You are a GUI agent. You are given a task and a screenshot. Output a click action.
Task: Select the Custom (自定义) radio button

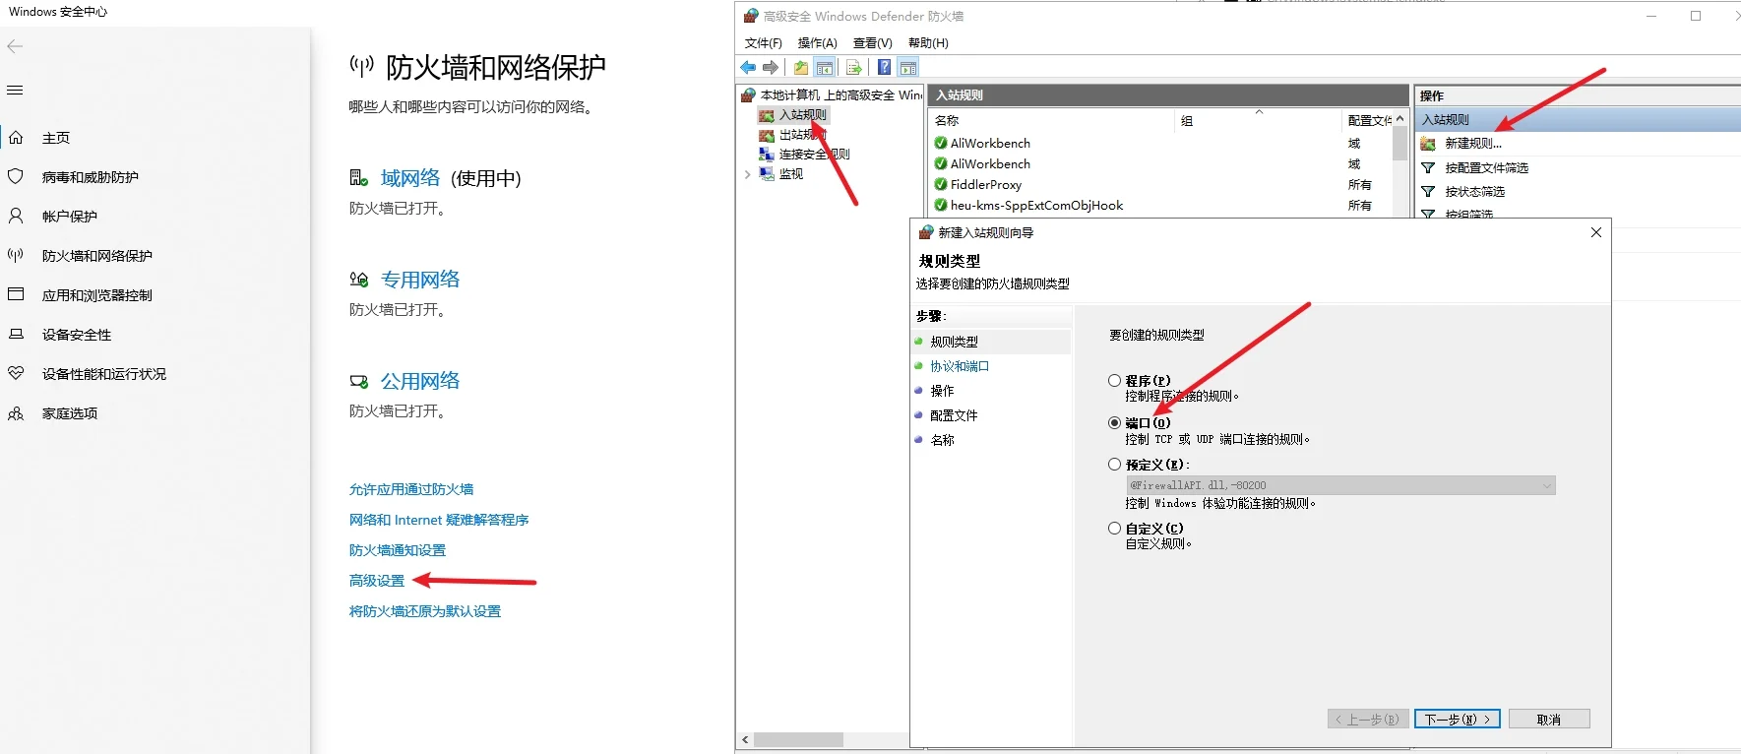tap(1114, 528)
